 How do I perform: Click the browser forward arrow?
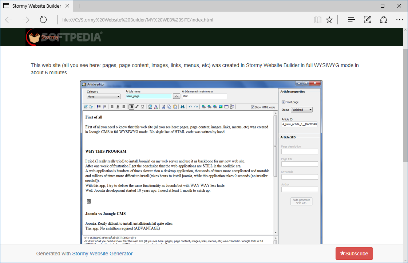point(26,20)
